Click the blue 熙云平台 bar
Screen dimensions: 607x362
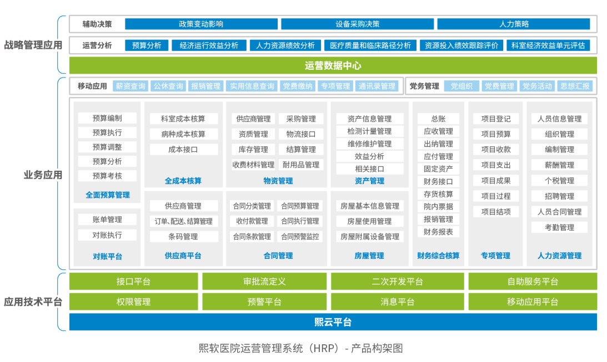coord(333,322)
